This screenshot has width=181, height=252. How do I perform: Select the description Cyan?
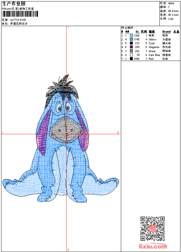click(152, 43)
